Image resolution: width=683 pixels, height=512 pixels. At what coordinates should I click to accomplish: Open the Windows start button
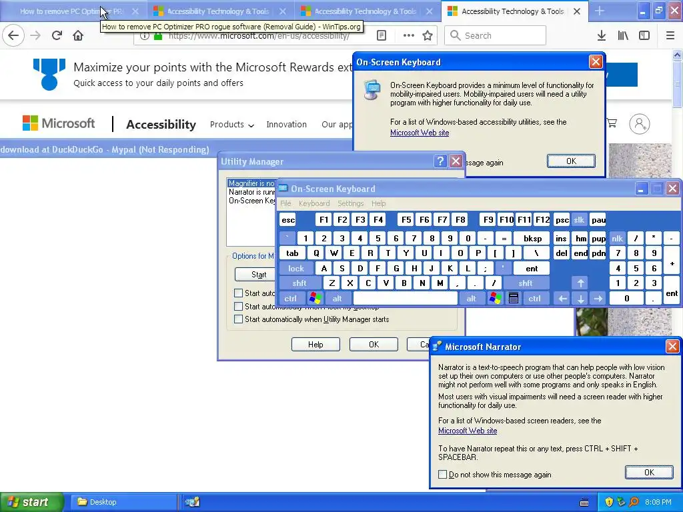[x=32, y=502]
